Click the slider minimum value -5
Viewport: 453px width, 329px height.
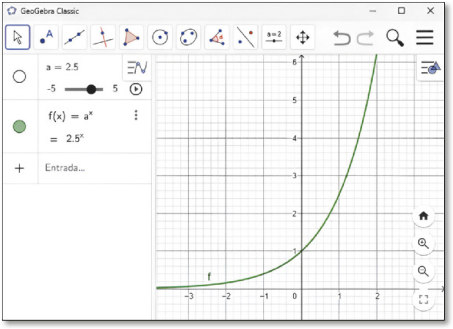coord(51,88)
